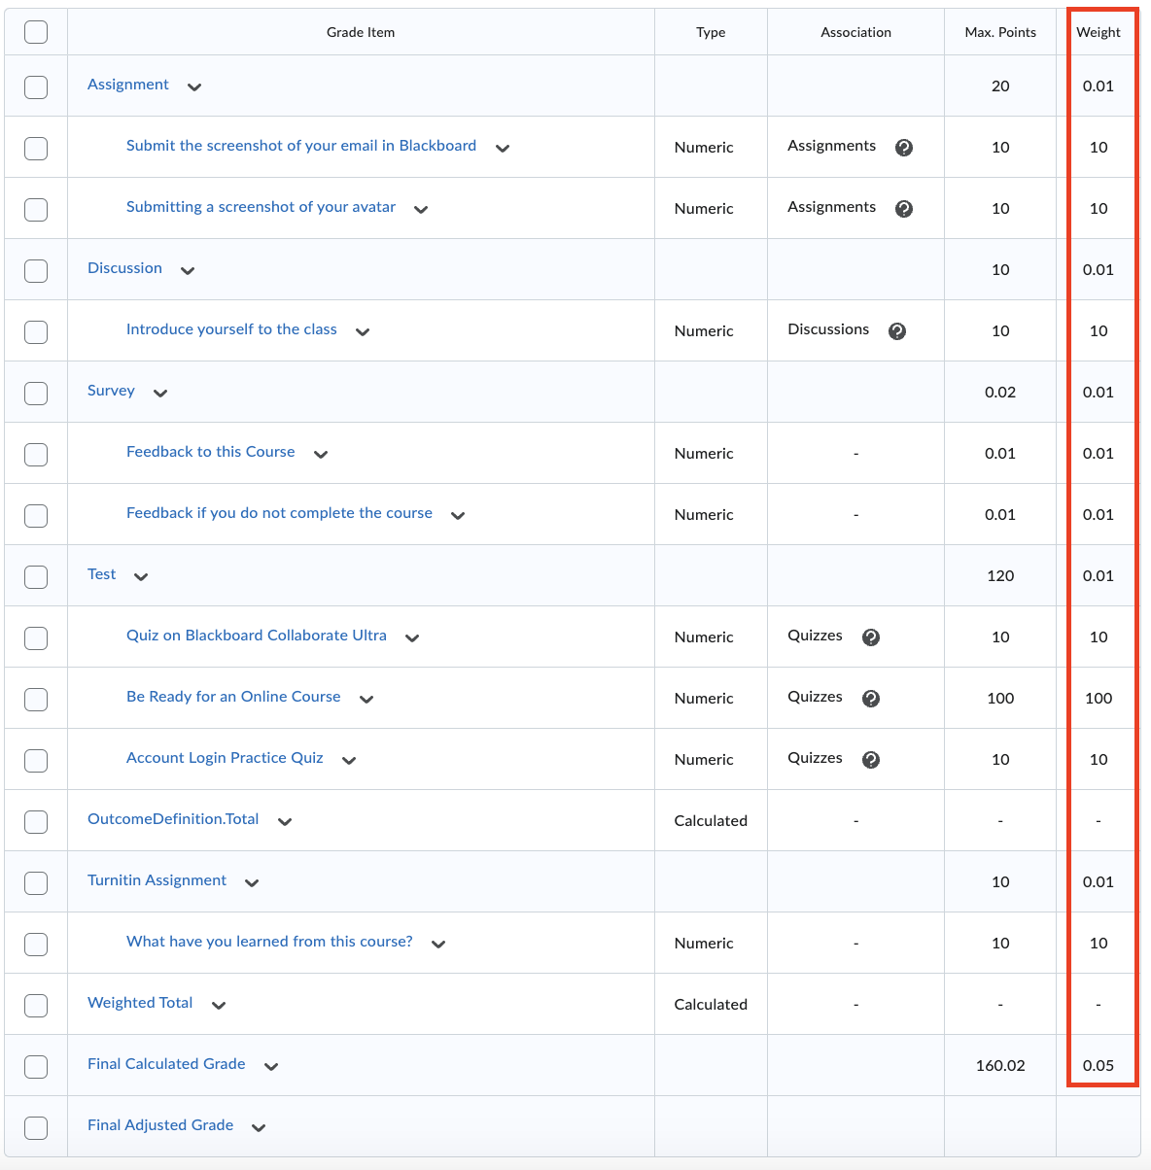
Task: Open What have you learned from this course?
Action: coord(268,942)
